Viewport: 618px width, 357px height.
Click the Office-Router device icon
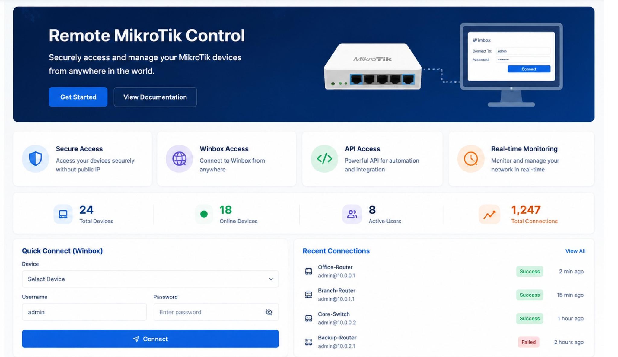(x=308, y=271)
